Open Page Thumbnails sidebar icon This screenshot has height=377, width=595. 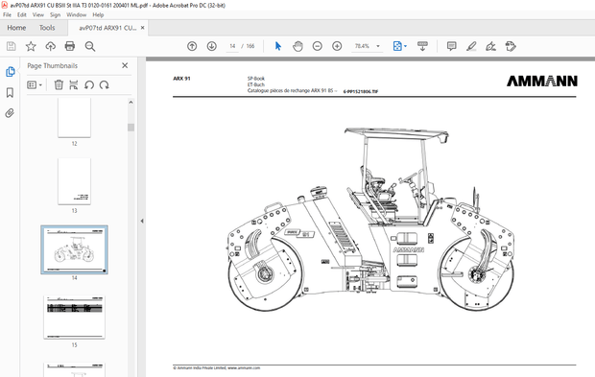[11, 72]
